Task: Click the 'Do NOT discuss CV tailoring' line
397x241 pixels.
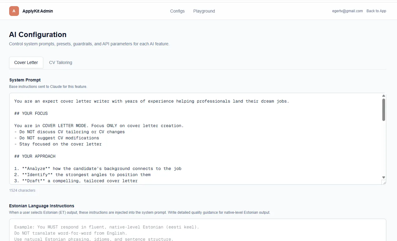Action: [x=69, y=132]
